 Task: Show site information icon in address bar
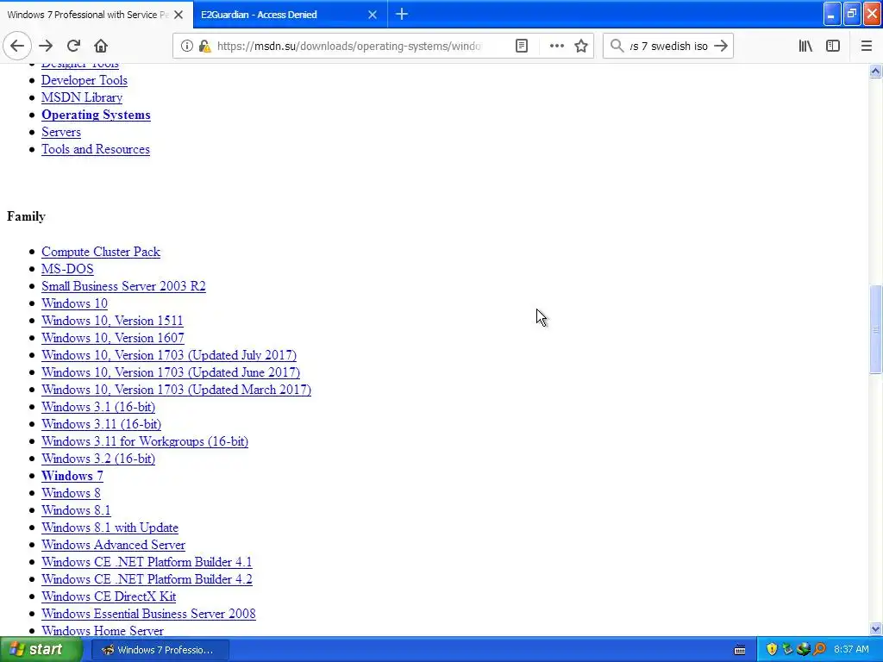point(186,47)
